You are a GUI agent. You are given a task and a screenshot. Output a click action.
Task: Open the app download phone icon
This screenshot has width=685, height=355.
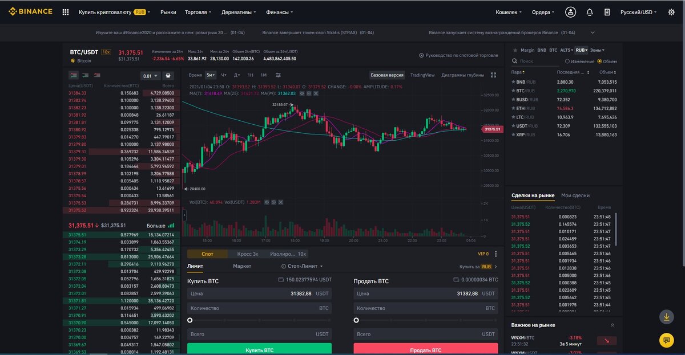(x=607, y=12)
